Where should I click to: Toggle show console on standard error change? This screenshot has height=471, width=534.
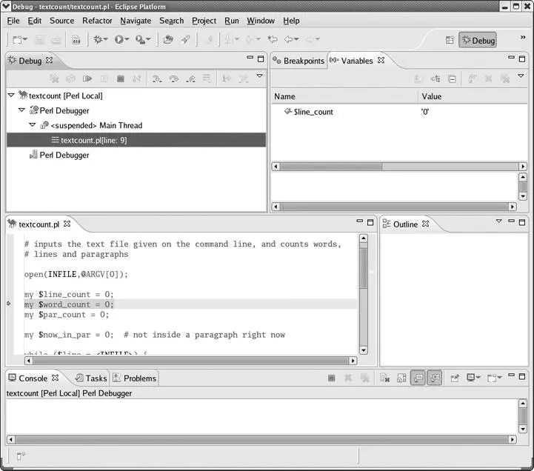coord(434,378)
